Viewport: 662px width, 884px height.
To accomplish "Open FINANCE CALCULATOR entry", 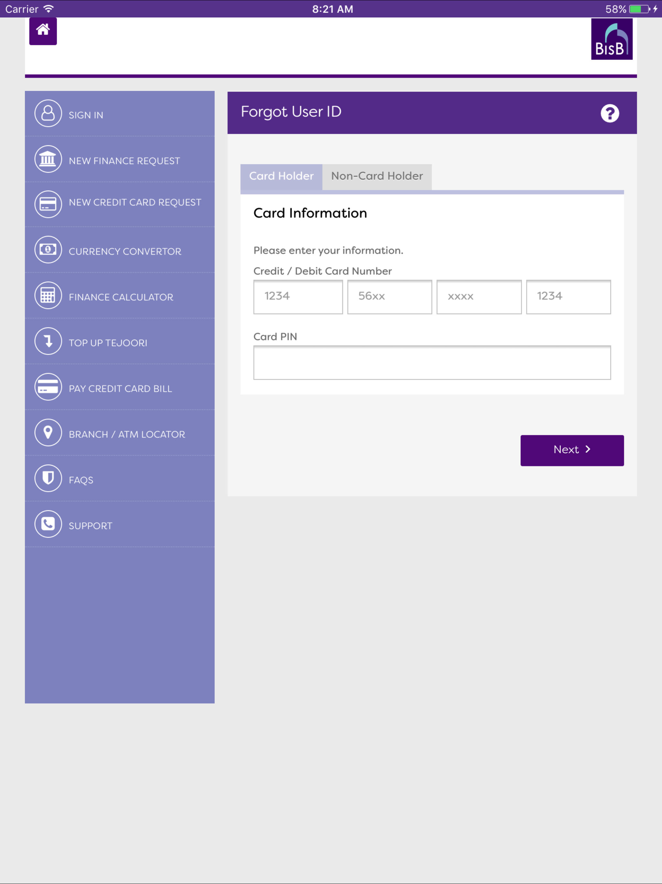I will coord(119,296).
